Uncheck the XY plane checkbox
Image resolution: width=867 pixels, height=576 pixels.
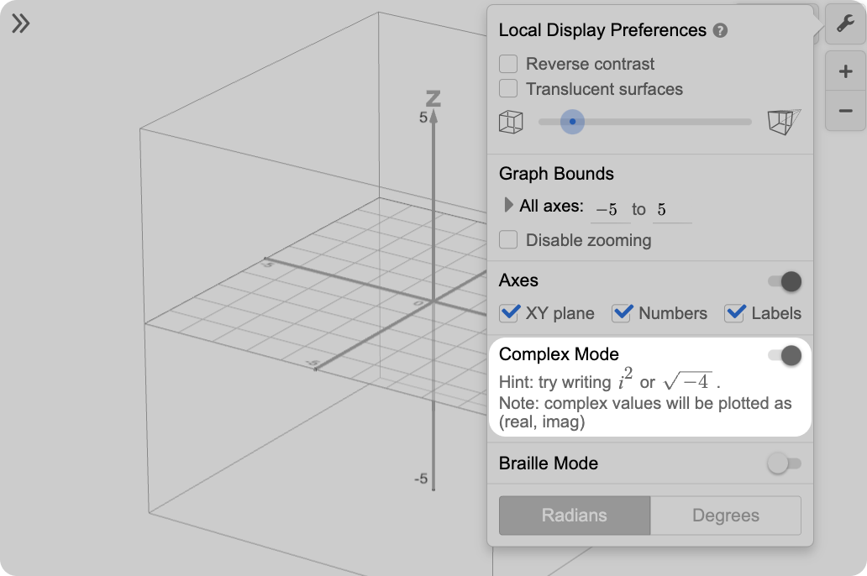509,313
